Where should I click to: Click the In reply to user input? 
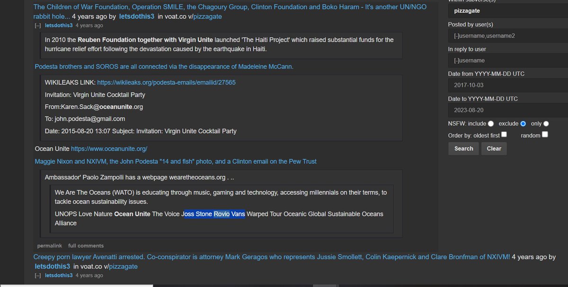508,60
